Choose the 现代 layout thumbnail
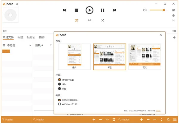The width and height of the screenshot is (179, 124). click(145, 57)
